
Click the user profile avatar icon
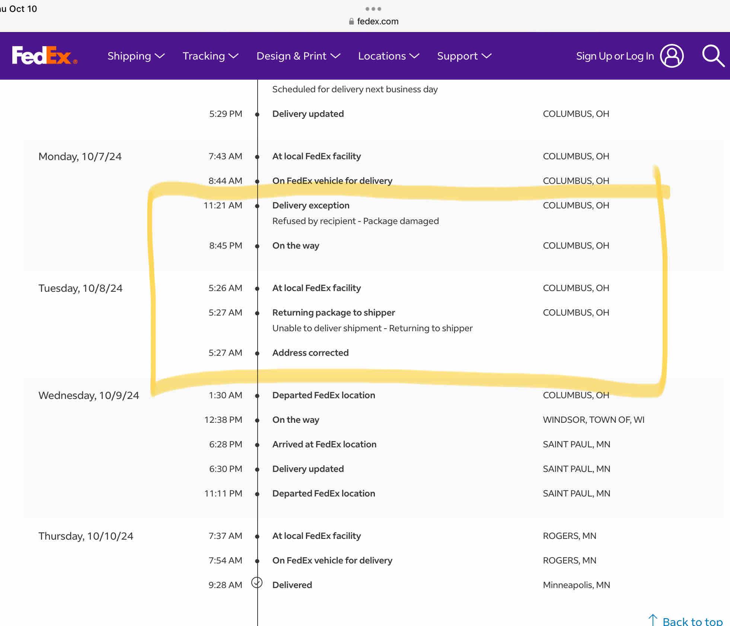pyautogui.click(x=672, y=56)
